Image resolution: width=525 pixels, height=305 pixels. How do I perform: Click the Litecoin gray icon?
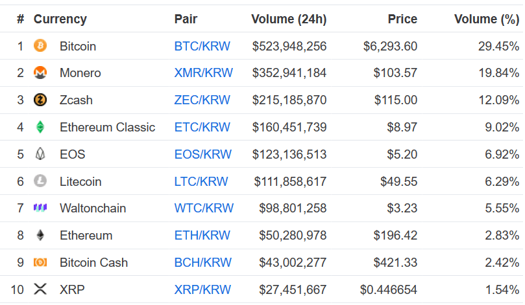pyautogui.click(x=40, y=181)
